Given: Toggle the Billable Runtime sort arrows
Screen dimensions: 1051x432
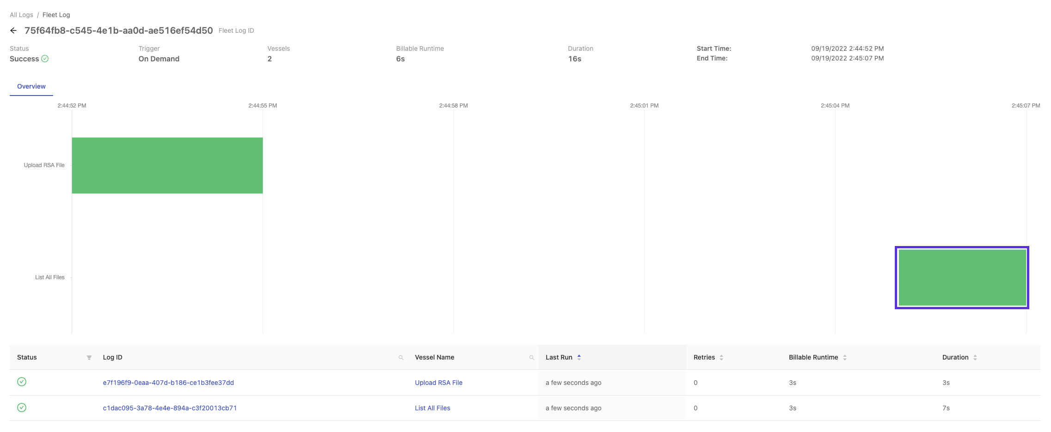Looking at the screenshot, I should pyautogui.click(x=845, y=358).
